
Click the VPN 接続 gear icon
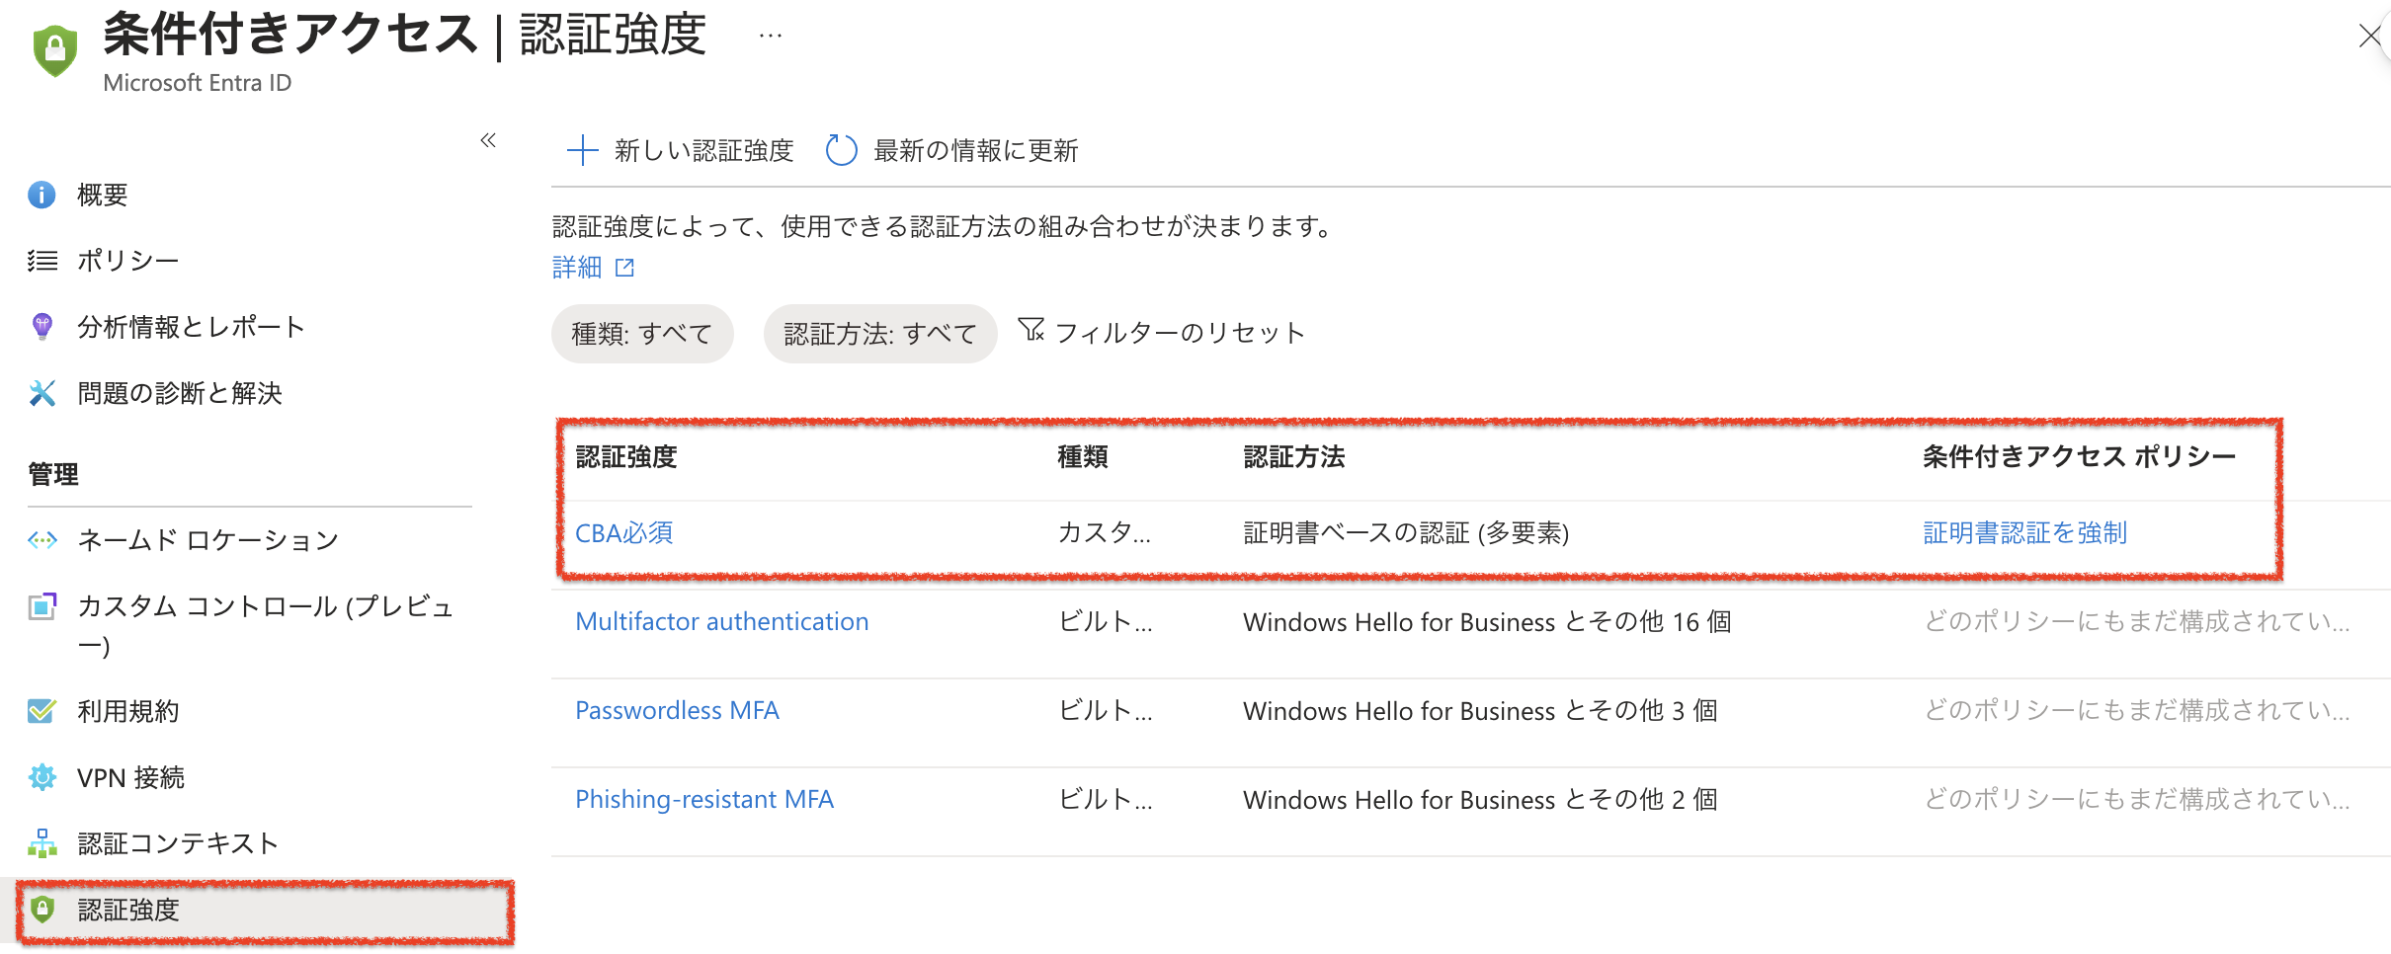(x=41, y=777)
